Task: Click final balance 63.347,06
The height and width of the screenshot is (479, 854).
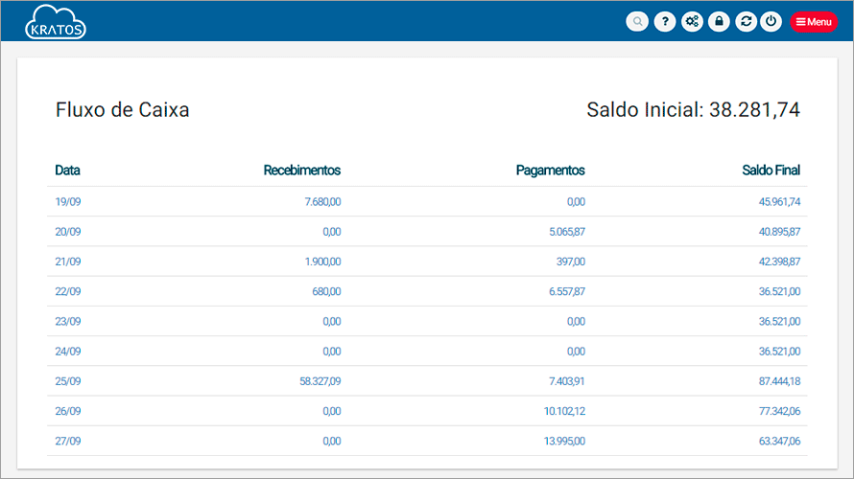Action: point(780,441)
